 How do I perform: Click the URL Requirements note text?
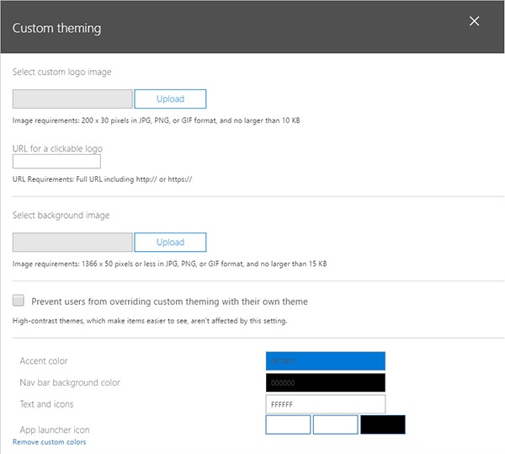click(102, 179)
